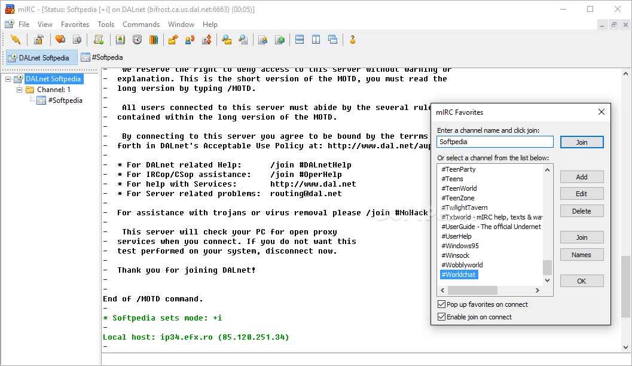Click channel list scroll down arrow
The width and height of the screenshot is (632, 366).
coord(547,280)
